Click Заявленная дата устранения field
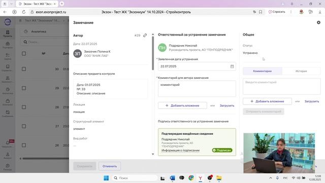The width and height of the screenshot is (325, 183). click(x=197, y=66)
